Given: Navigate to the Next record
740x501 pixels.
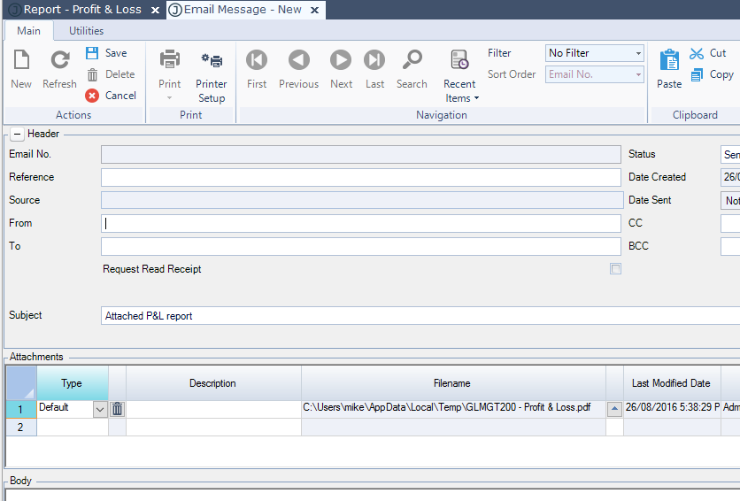Looking at the screenshot, I should click(x=341, y=60).
